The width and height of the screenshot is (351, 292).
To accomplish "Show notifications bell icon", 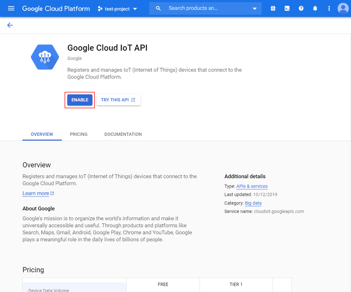I will (315, 9).
